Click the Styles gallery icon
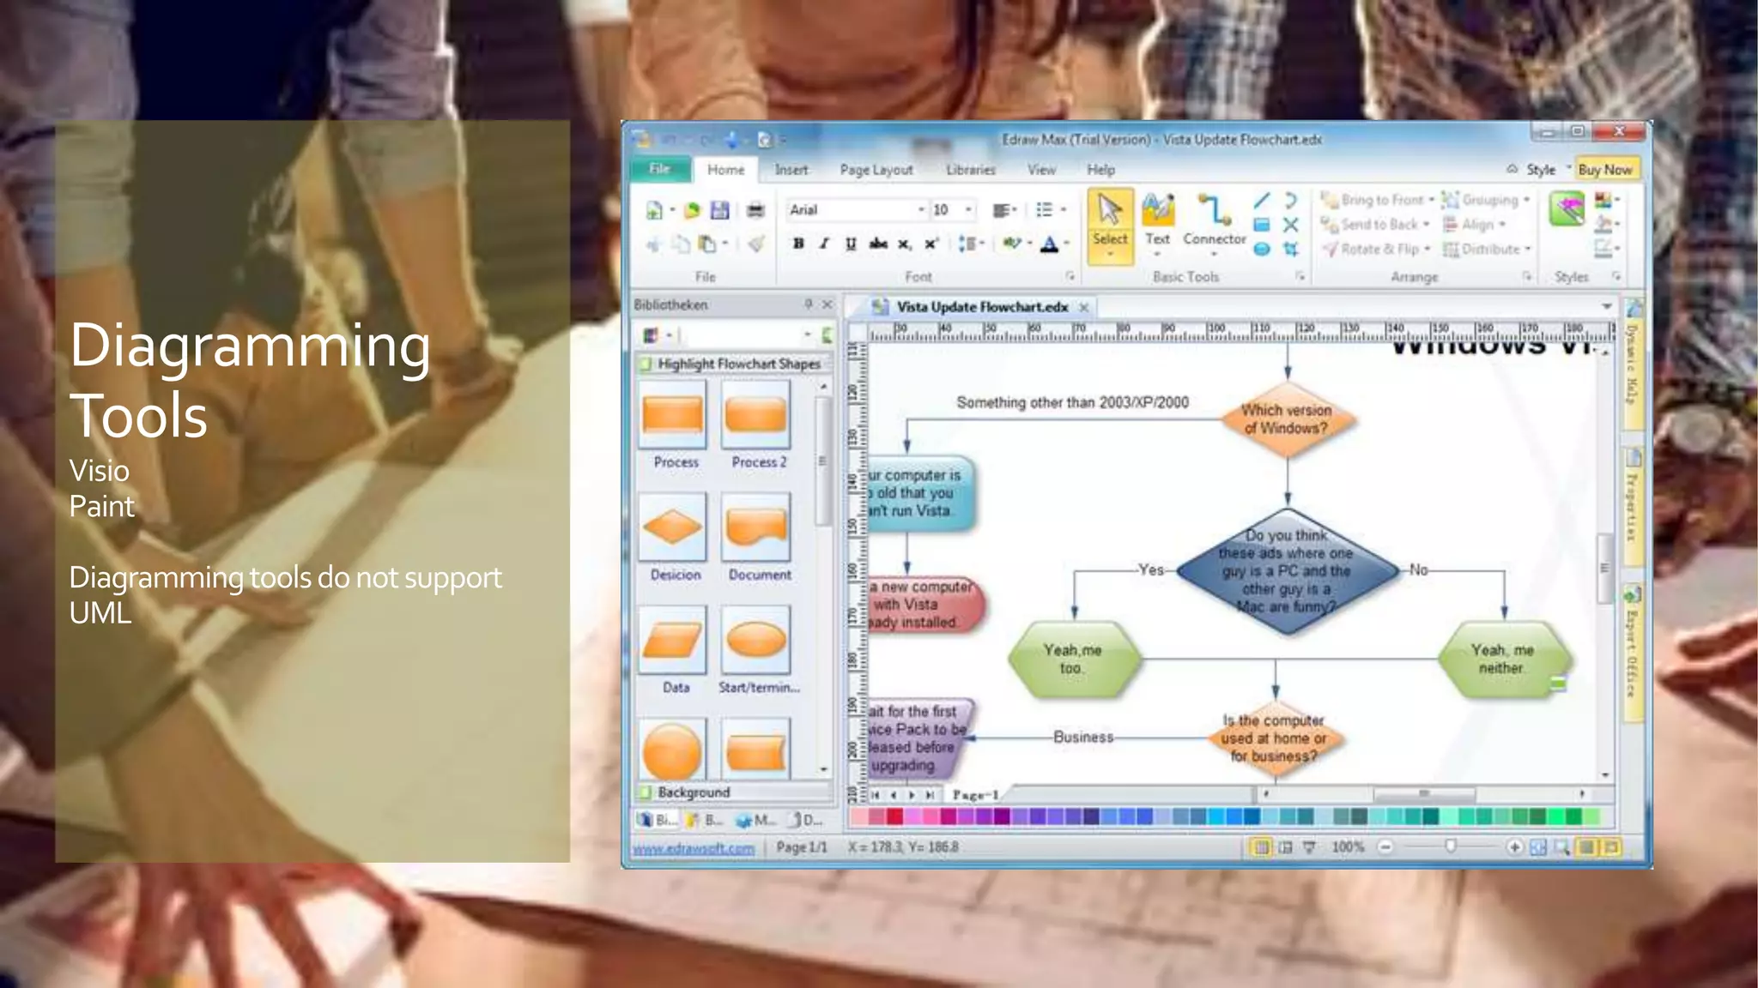1758x988 pixels. (1567, 209)
